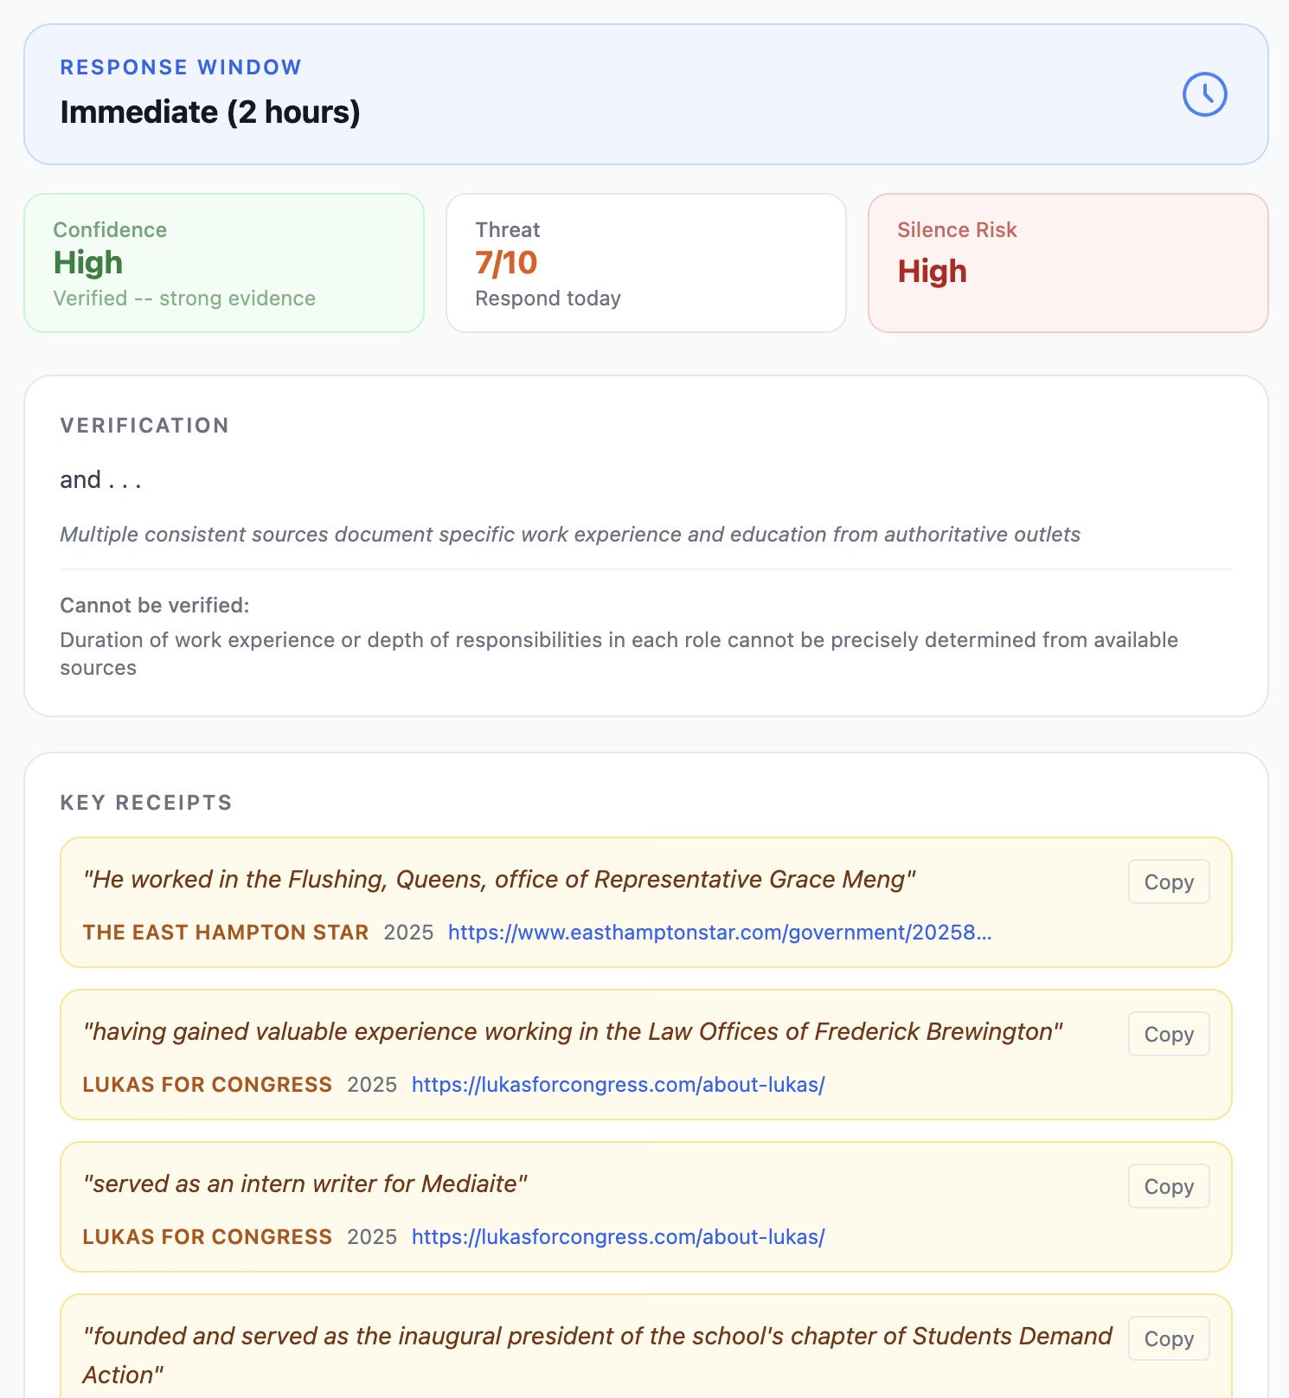
Task: Click the Threat 7/10 score
Action: [x=506, y=262]
